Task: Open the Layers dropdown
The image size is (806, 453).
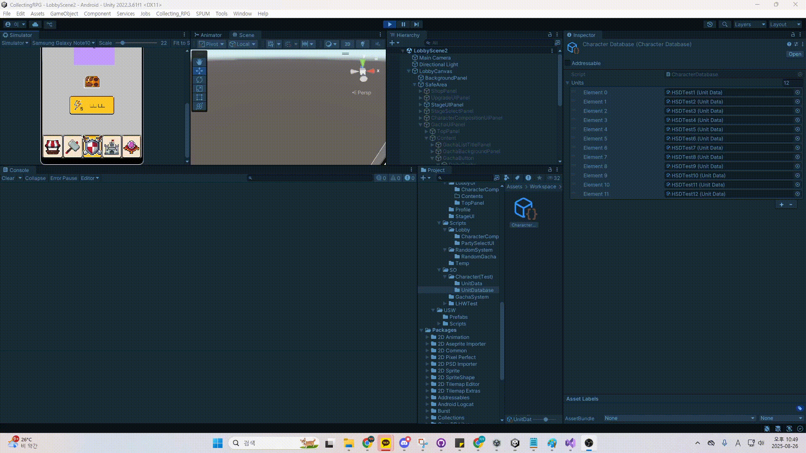Action: click(749, 24)
